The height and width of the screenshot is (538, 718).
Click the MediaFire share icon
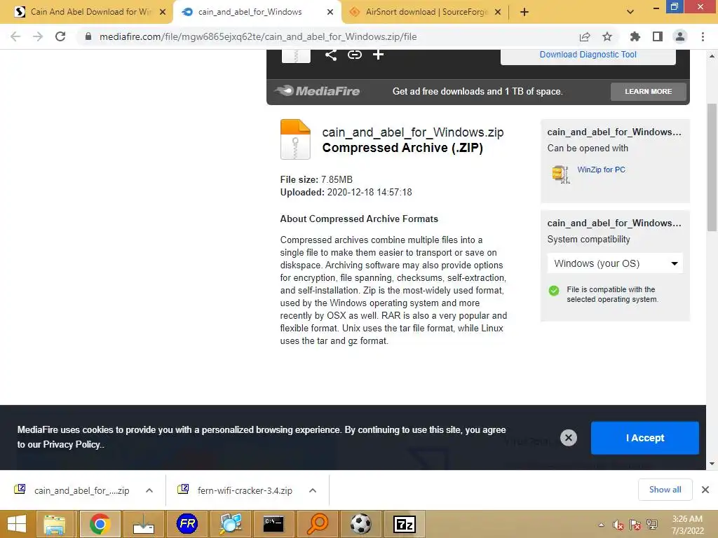(x=331, y=55)
